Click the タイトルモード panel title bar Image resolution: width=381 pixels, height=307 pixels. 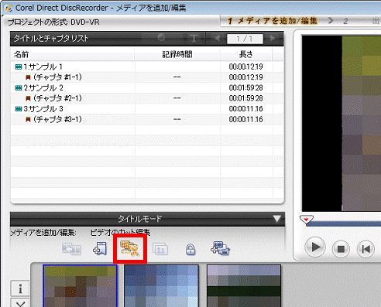click(147, 219)
